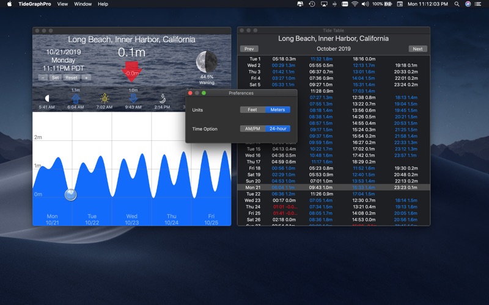Click the high tide arrow at 6:04 AM
Image resolution: width=489 pixels, height=305 pixels.
(x=76, y=99)
